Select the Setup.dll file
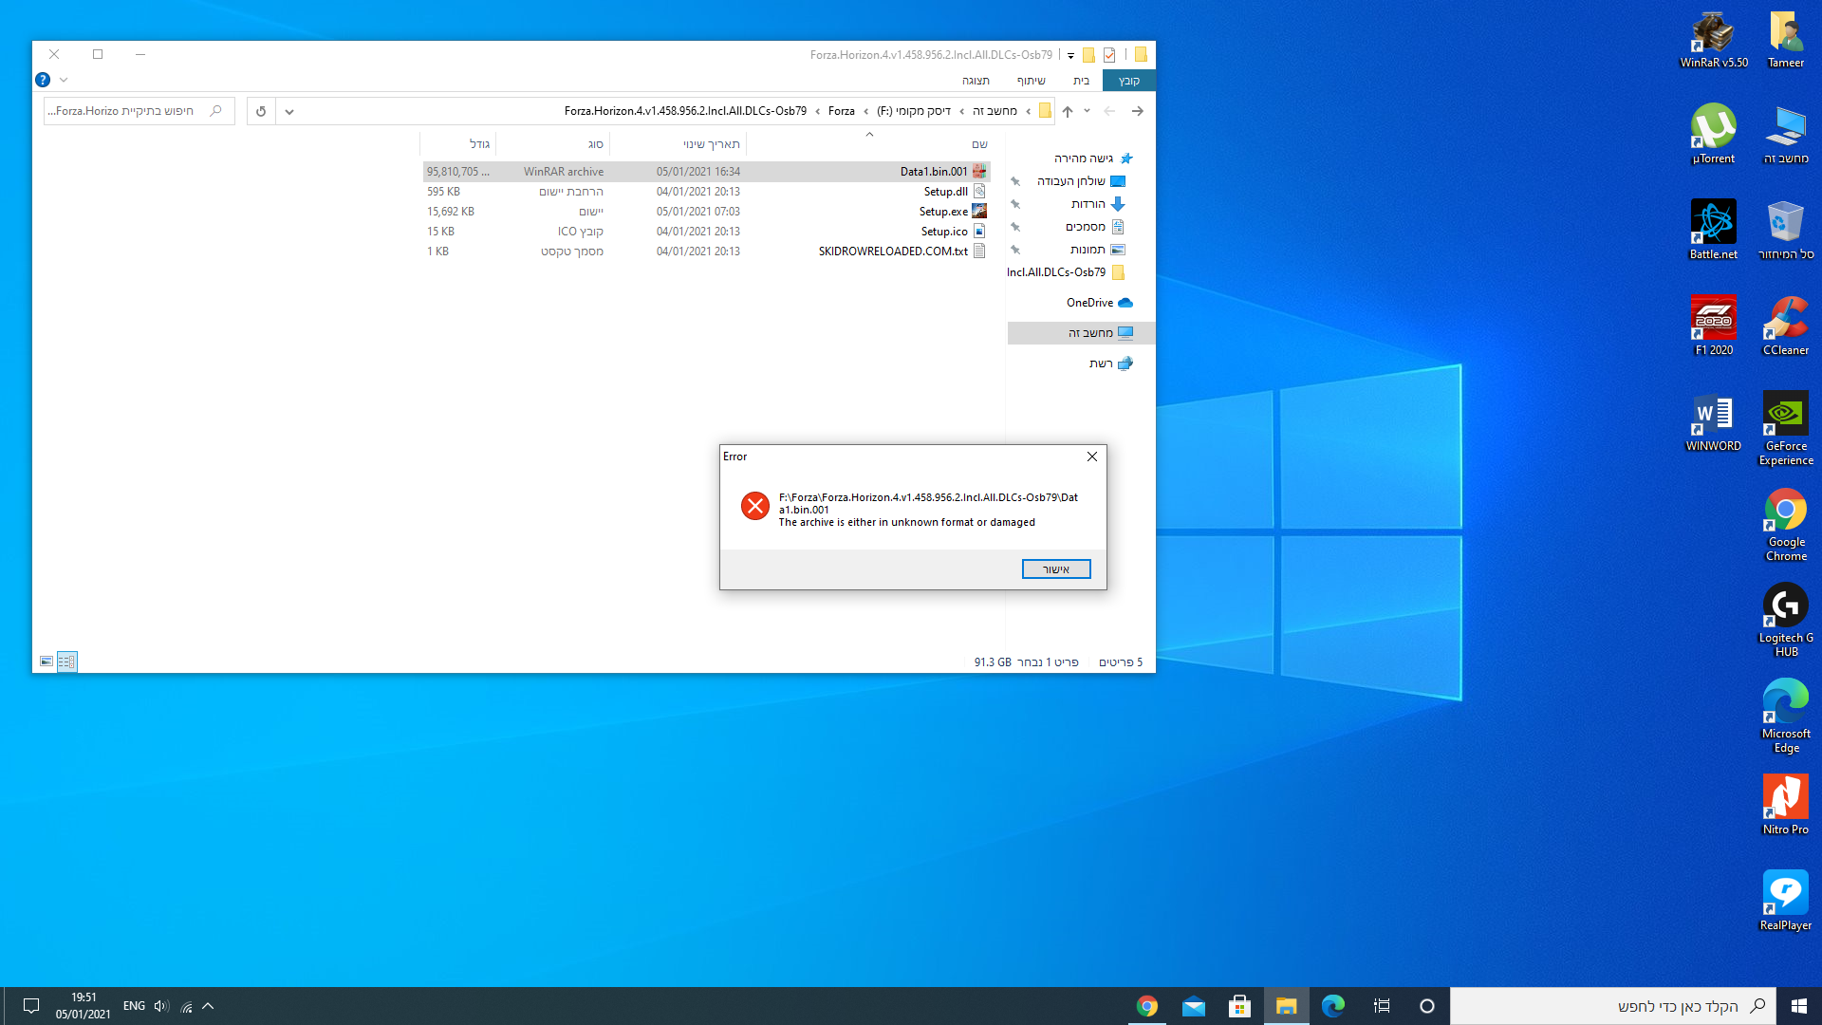1822x1025 pixels. pyautogui.click(x=706, y=192)
